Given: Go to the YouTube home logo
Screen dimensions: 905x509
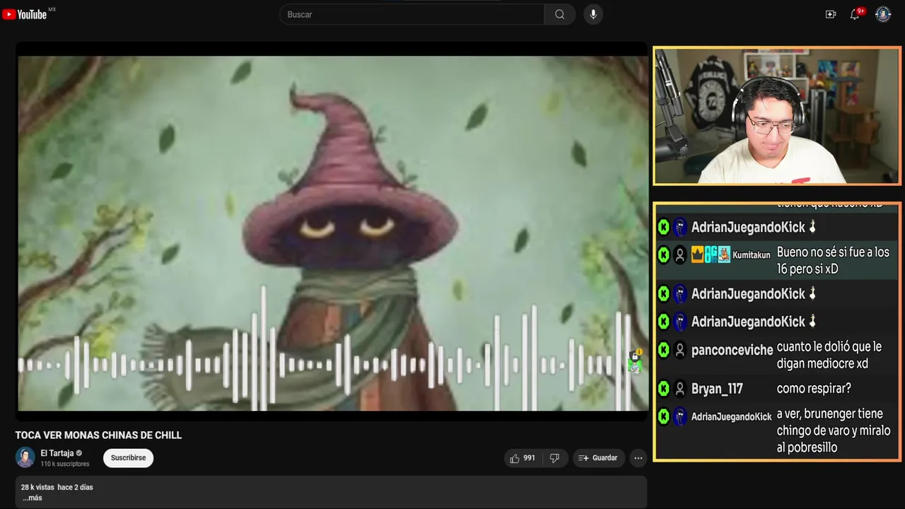Looking at the screenshot, I should (x=25, y=14).
